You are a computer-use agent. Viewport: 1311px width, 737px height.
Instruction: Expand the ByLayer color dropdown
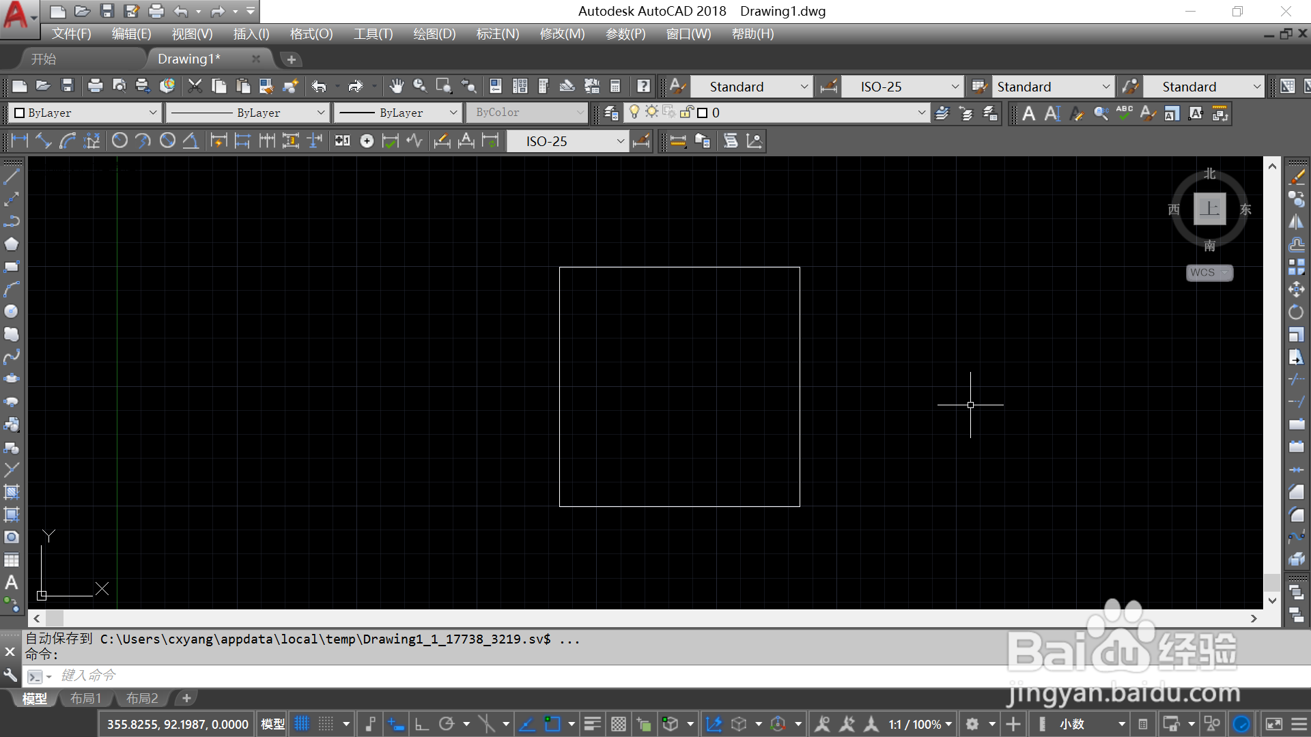[x=152, y=113]
